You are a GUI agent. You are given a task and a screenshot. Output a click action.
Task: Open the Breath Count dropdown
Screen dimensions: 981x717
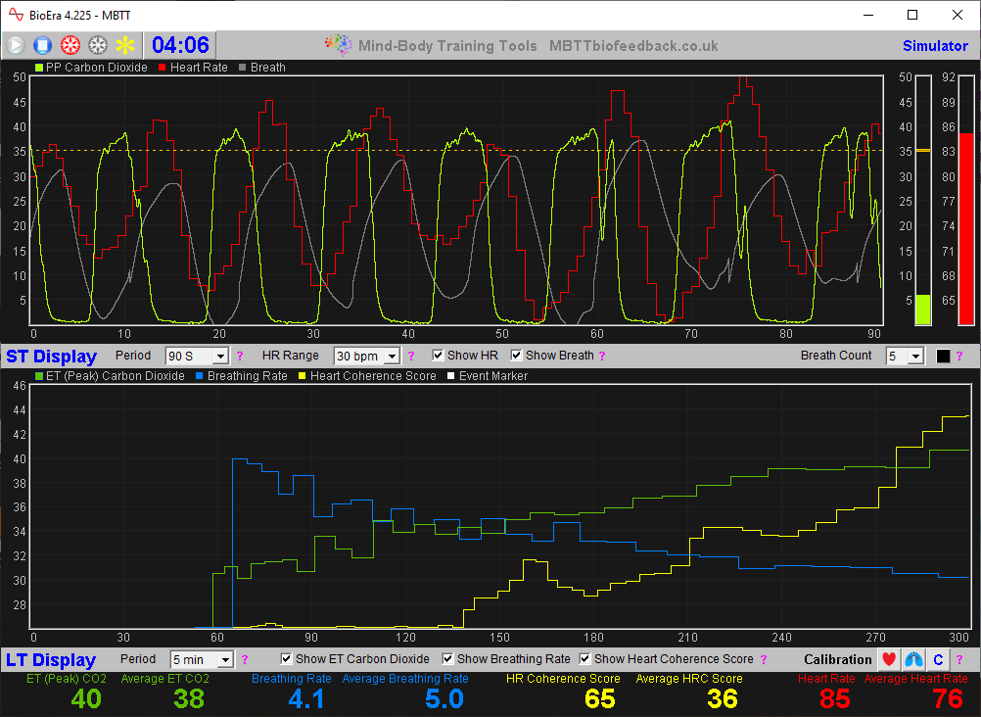pos(905,355)
